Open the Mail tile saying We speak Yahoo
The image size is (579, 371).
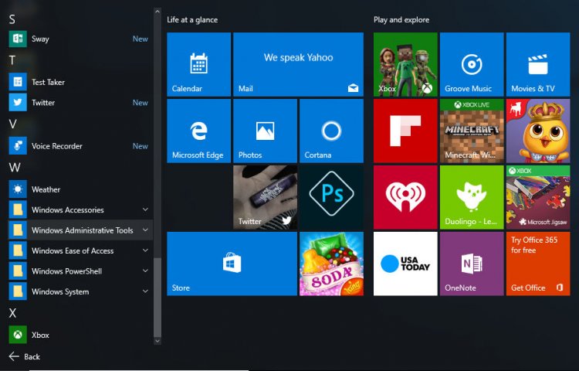[x=298, y=64]
